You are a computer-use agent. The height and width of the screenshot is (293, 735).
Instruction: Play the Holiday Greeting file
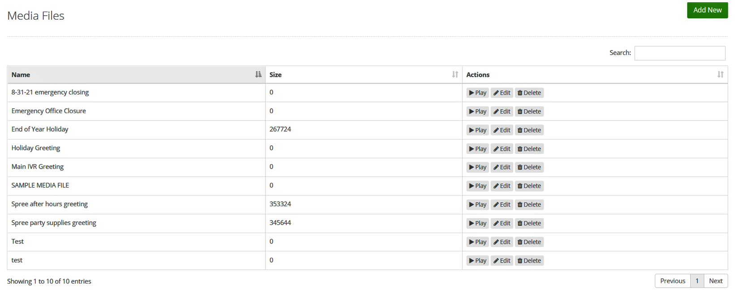[x=477, y=149]
